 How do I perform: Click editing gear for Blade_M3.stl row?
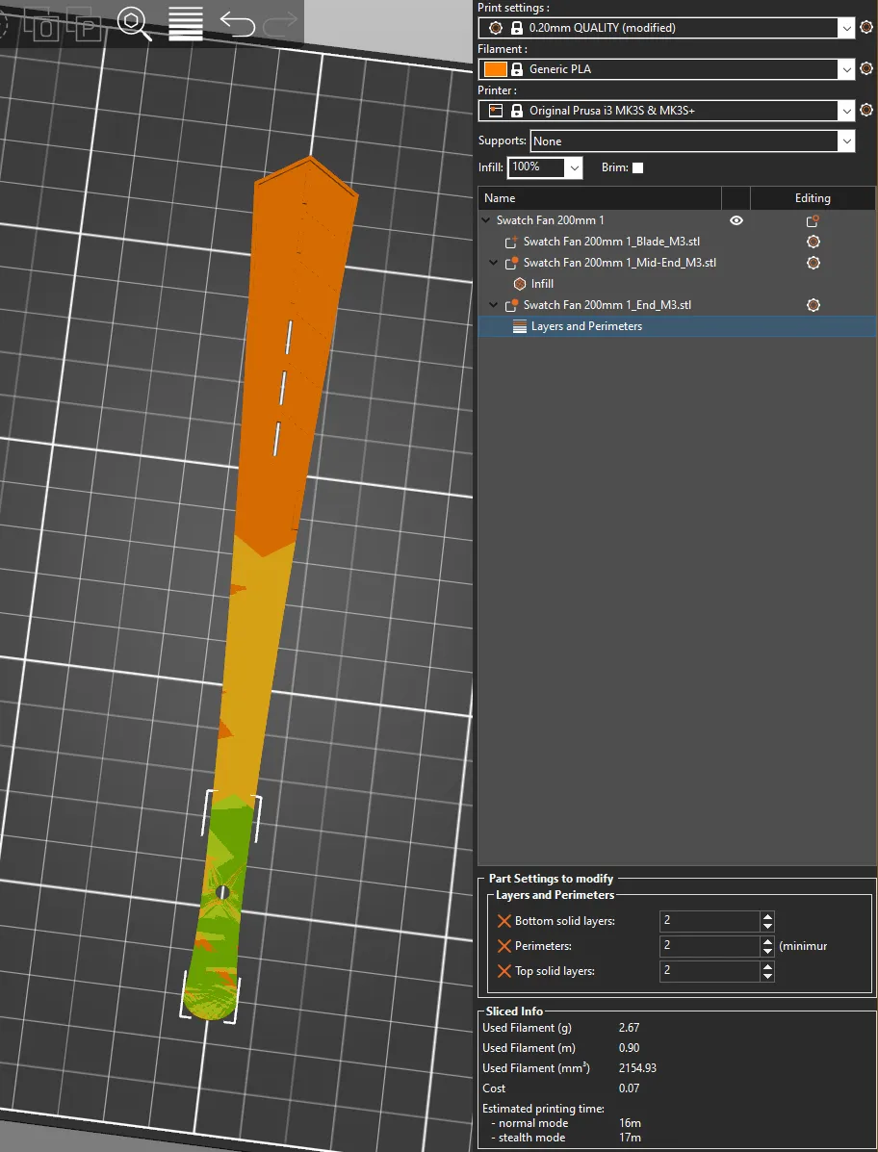click(x=813, y=242)
